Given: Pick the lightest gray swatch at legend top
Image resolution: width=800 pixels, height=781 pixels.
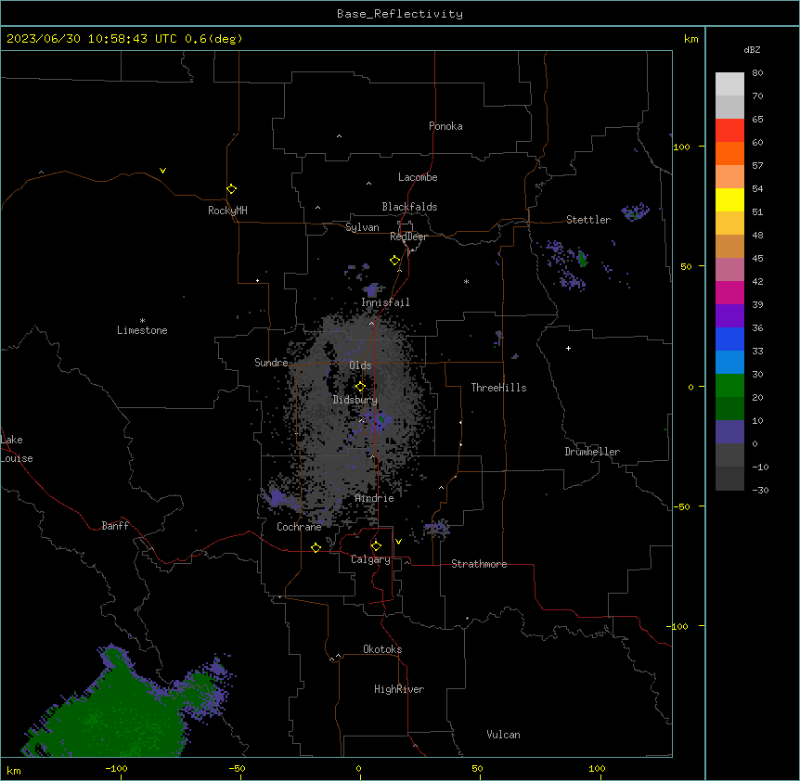Looking at the screenshot, I should coord(729,84).
